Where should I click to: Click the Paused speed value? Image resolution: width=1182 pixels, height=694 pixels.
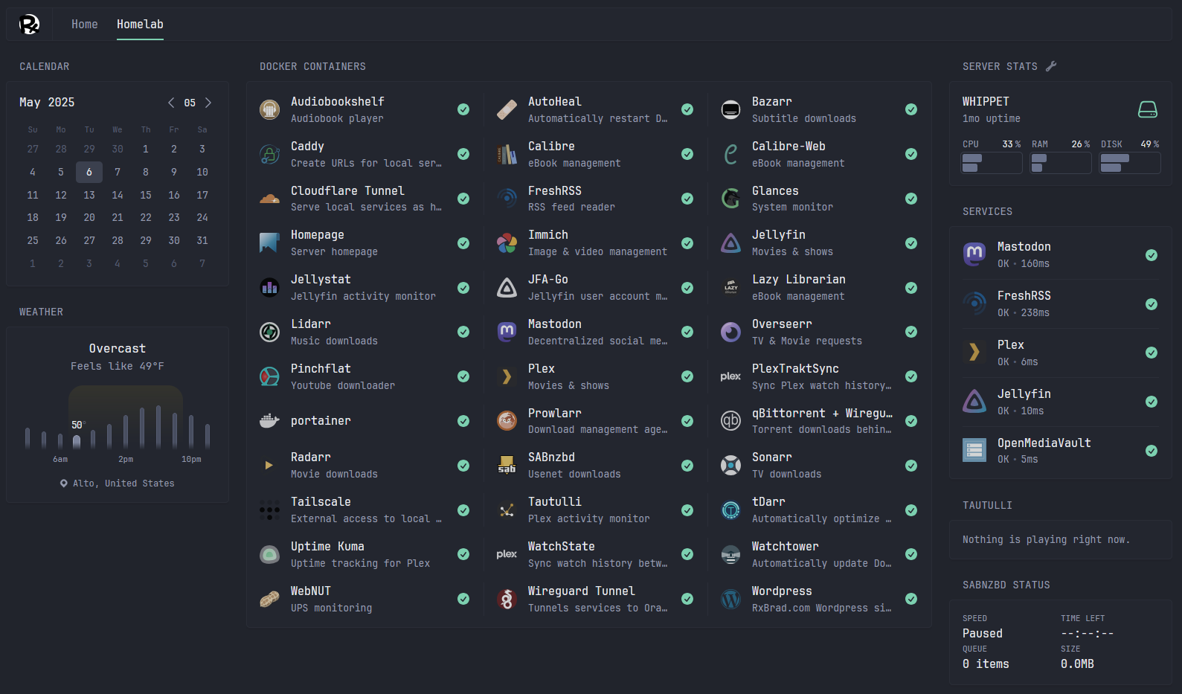983,634
